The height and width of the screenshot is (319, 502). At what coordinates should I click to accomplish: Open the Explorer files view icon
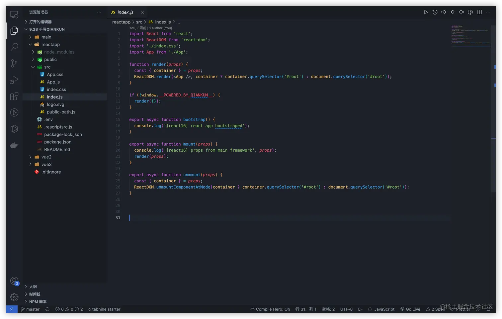pyautogui.click(x=14, y=31)
